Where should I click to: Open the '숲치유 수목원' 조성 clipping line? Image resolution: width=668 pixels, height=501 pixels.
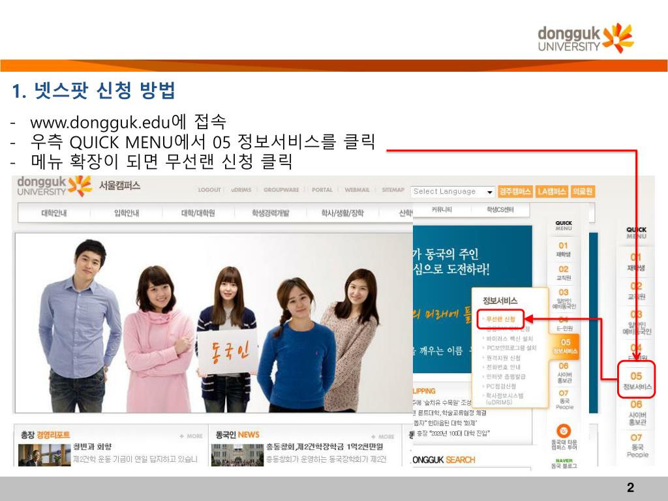click(x=442, y=402)
